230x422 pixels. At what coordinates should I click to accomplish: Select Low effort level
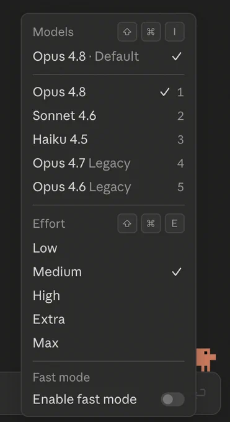point(108,248)
